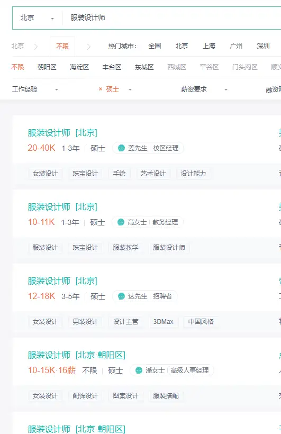The image size is (281, 434).
Task: Open the 12-18K 服装设计师 job title
Action: (62, 281)
